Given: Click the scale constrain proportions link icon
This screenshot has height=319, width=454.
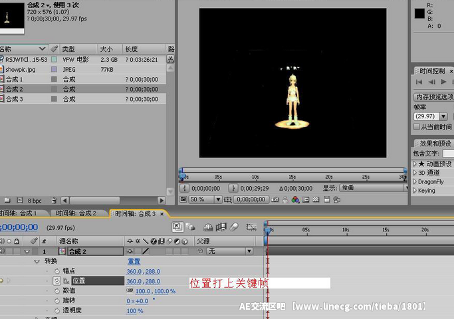Looking at the screenshot, I should click(130, 290).
